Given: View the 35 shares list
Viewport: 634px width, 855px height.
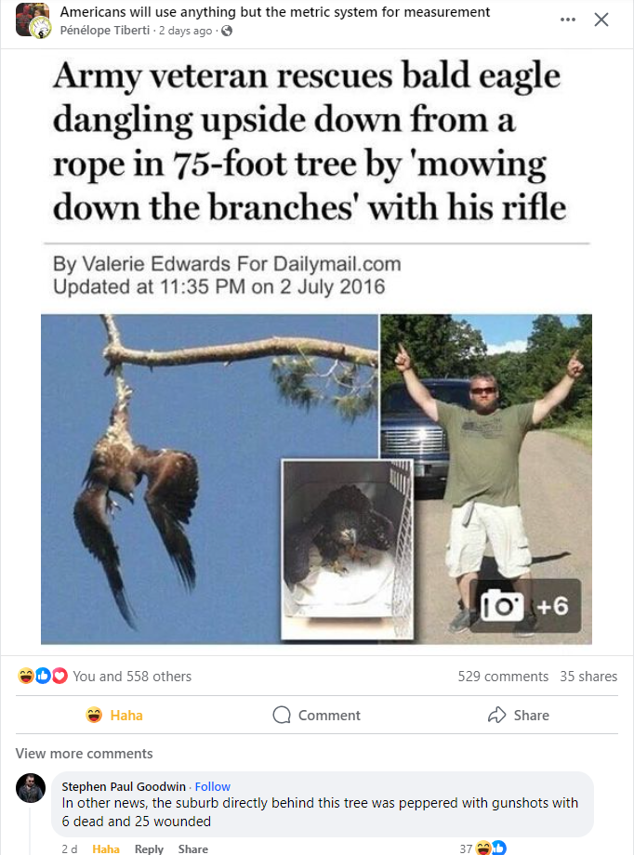Looking at the screenshot, I should tap(588, 677).
